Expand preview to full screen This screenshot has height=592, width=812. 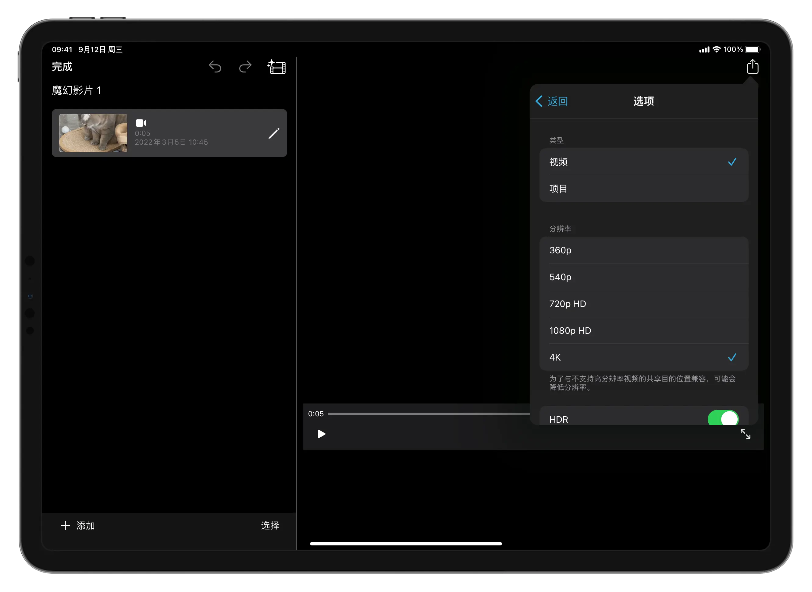(x=745, y=434)
